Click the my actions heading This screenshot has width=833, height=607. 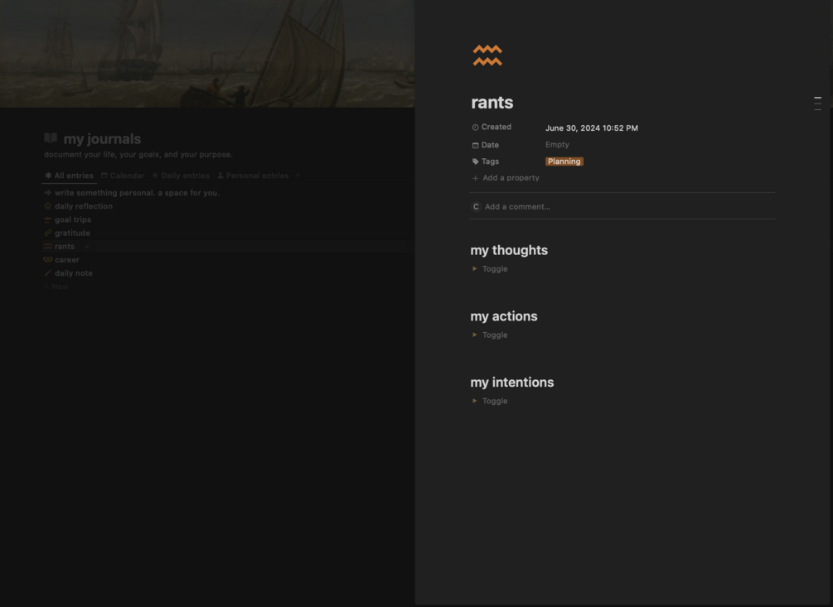coord(504,316)
